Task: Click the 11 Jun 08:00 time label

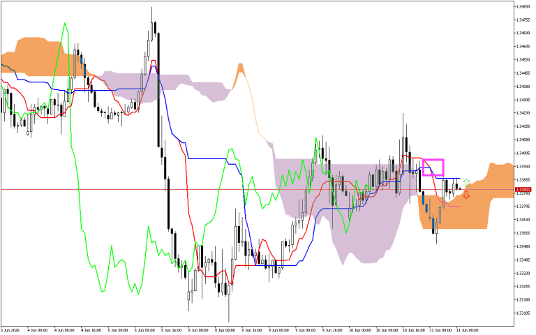Action: [x=468, y=330]
